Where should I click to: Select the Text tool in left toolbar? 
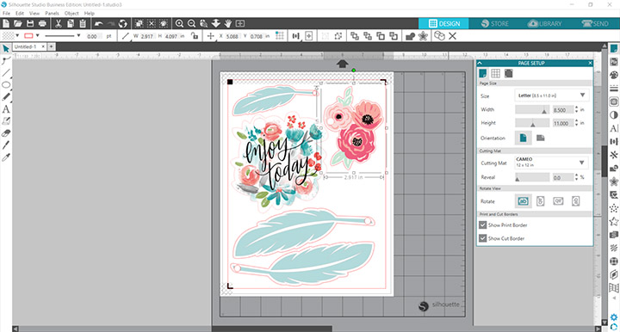pyautogui.click(x=6, y=109)
